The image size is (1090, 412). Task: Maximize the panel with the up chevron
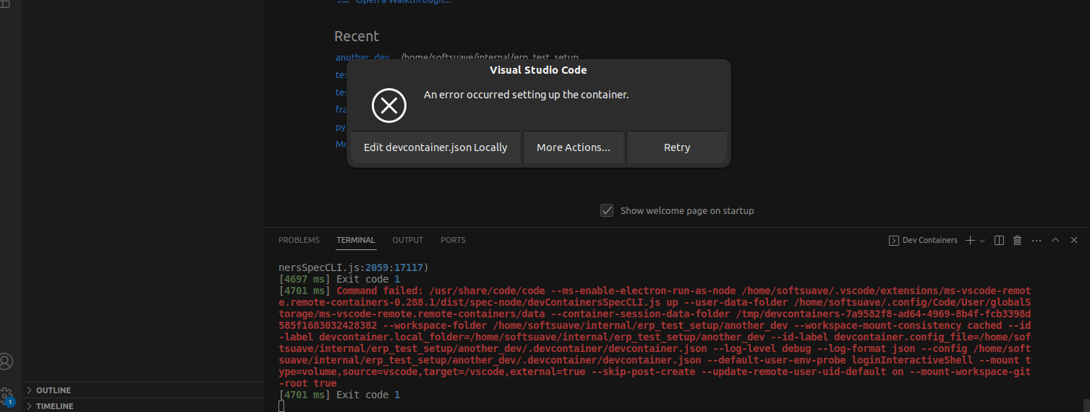[x=1055, y=240]
